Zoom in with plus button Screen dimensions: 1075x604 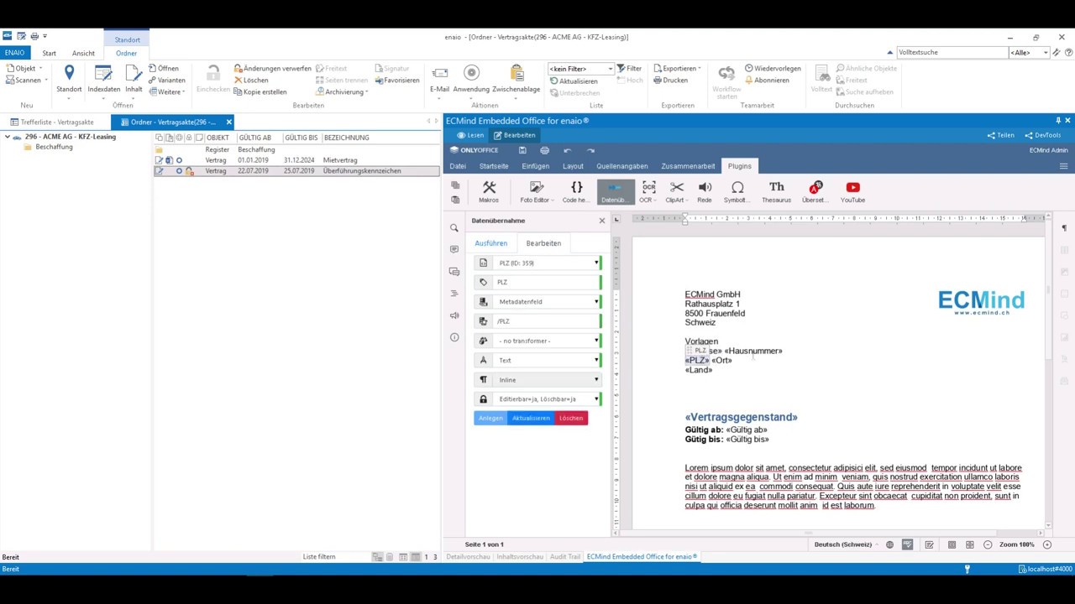[x=1046, y=544]
